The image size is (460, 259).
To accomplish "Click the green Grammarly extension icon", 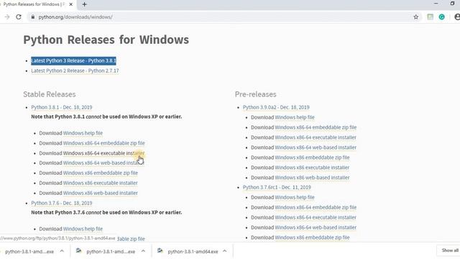I will coord(441,17).
